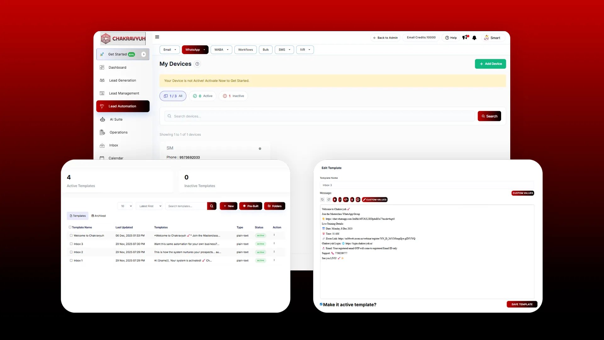Apply bold formatting in the message editor
Image resolution: width=604 pixels, height=340 pixels.
tap(335, 200)
